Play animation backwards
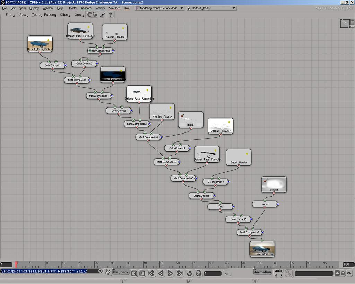 tap(161, 273)
